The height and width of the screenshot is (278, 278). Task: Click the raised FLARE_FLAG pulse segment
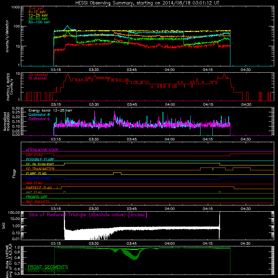[117, 172]
